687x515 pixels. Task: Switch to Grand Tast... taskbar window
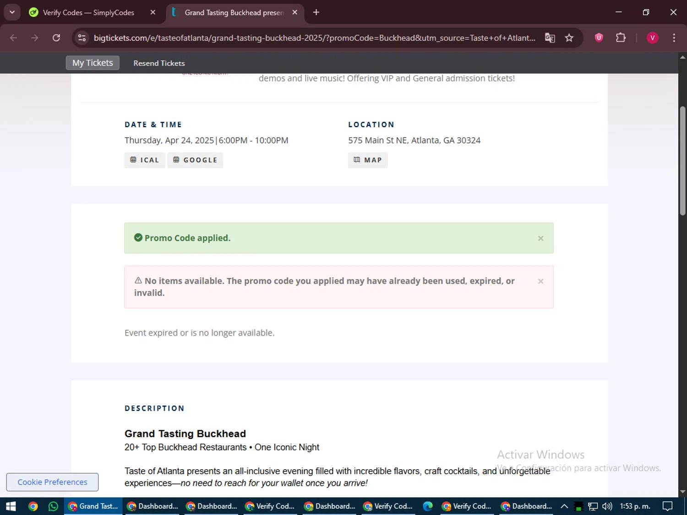click(x=93, y=506)
